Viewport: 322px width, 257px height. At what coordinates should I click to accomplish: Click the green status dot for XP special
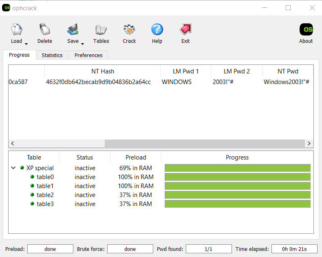tap(22, 168)
